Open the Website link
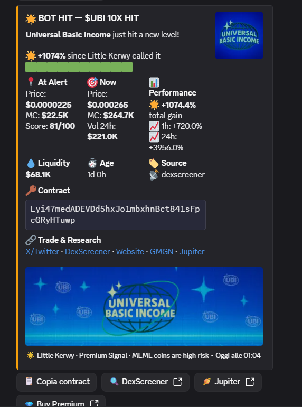The width and height of the screenshot is (302, 407). coord(130,252)
